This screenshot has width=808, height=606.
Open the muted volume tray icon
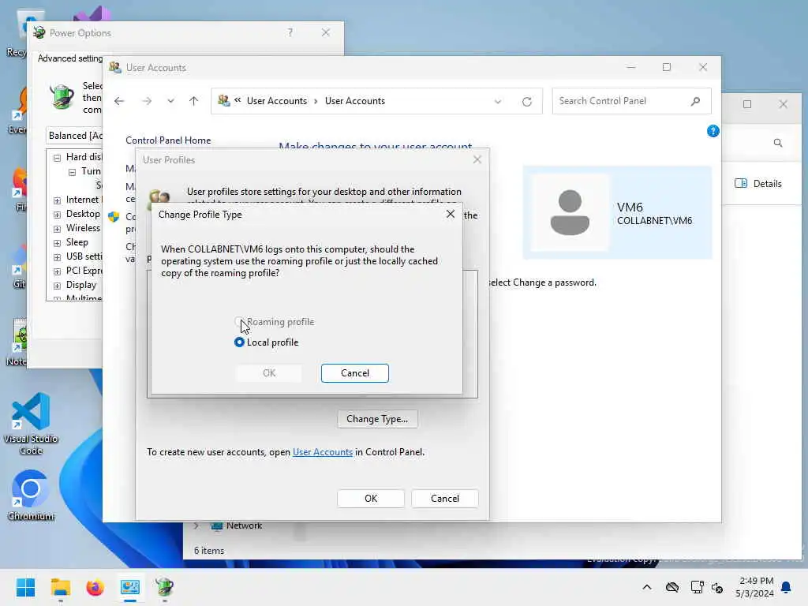click(716, 587)
